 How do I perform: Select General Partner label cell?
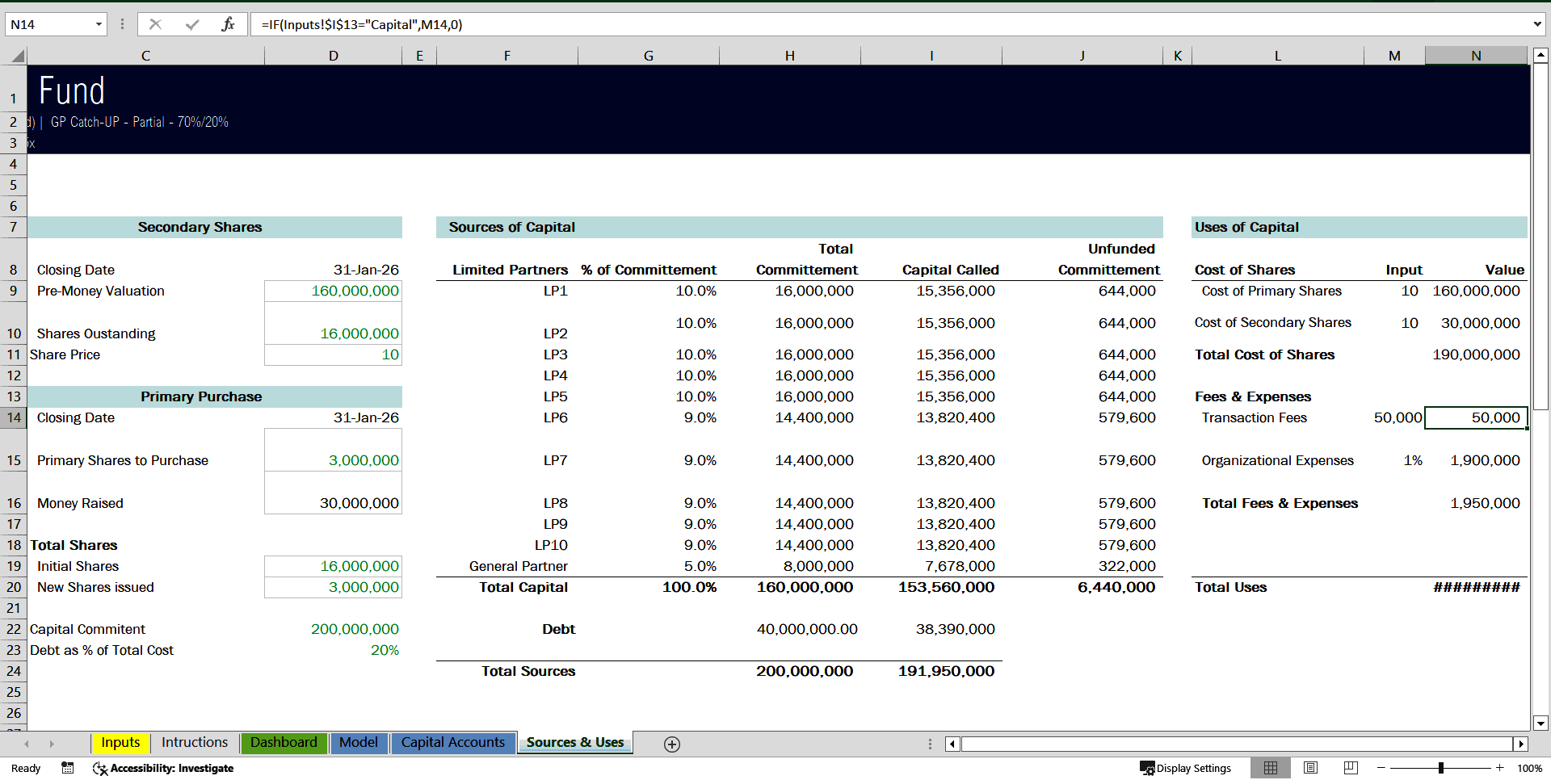507,566
